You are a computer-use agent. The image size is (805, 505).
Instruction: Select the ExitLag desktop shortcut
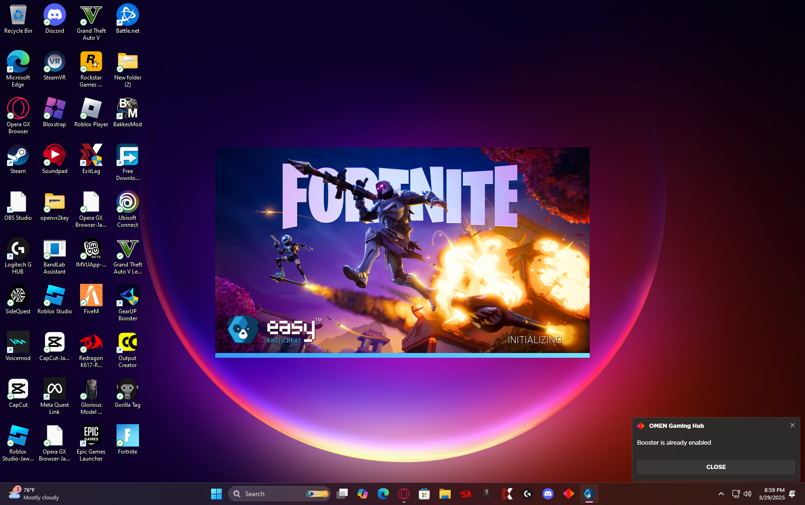91,159
